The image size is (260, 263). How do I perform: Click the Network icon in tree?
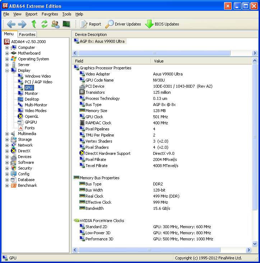click(14, 145)
